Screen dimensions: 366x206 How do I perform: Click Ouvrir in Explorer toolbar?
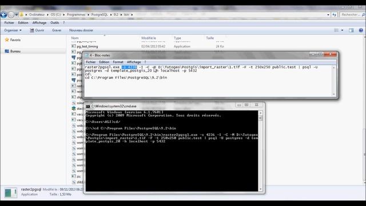pos(37,30)
